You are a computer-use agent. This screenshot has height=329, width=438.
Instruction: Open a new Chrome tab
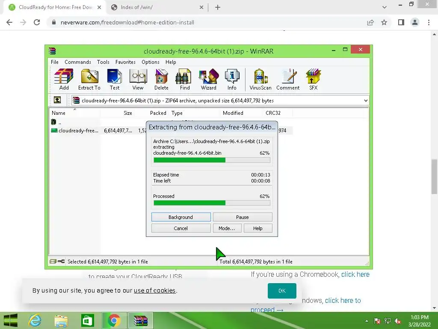pos(218,7)
